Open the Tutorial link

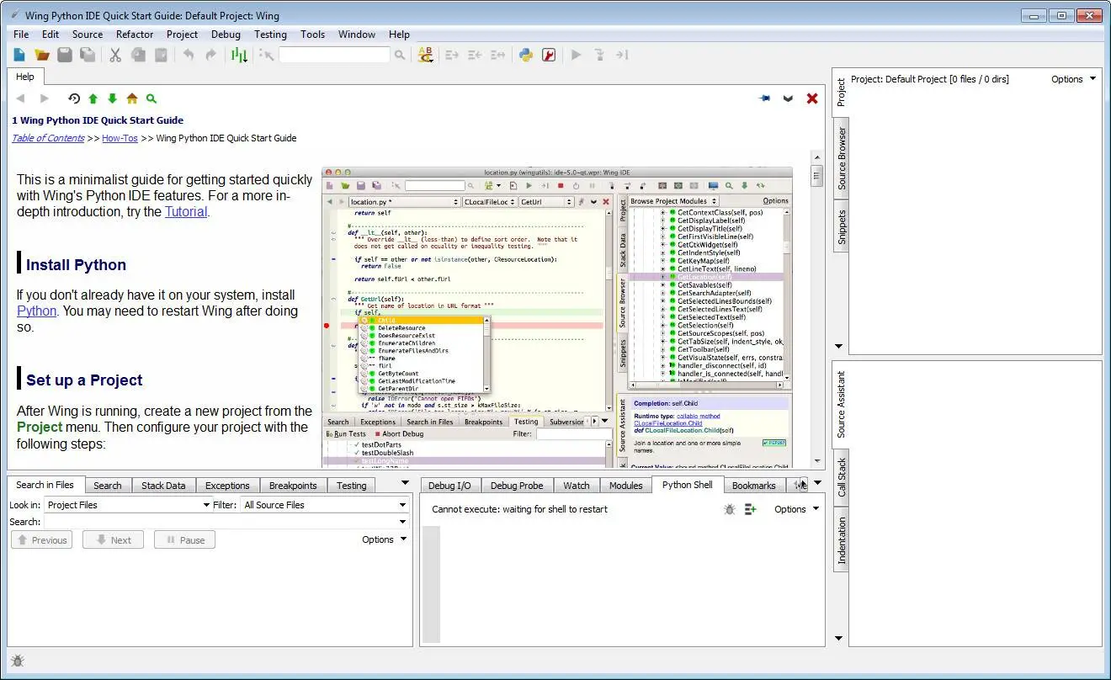click(x=185, y=212)
